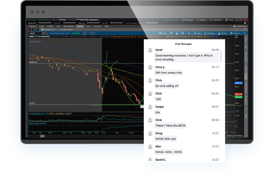Open the Studies menu
273x179 pixels.
coord(222,33)
